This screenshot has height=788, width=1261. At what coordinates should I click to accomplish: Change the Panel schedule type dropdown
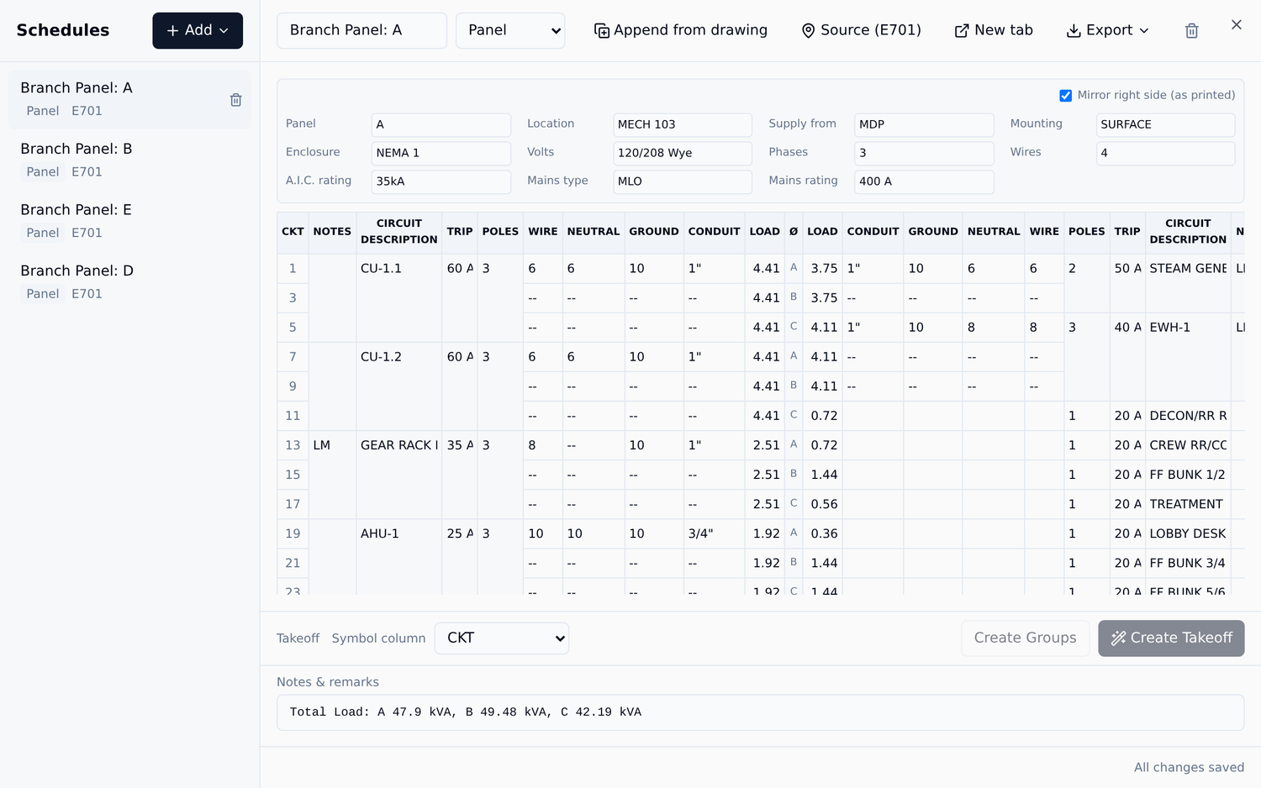coord(510,30)
